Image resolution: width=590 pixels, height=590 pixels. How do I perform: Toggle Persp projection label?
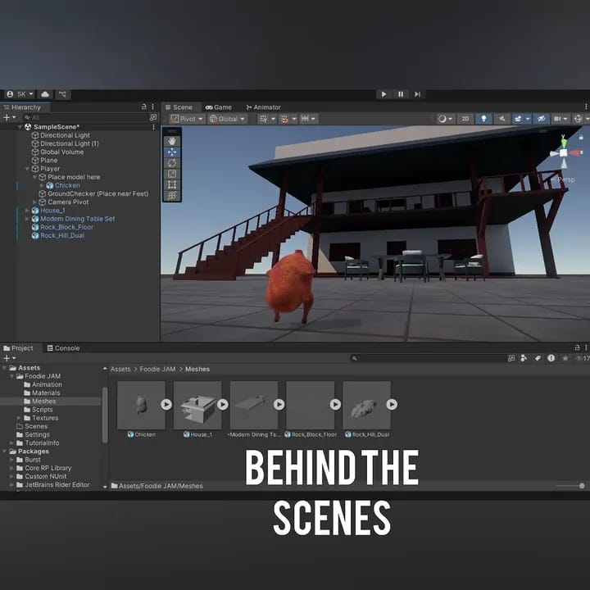pos(566,179)
